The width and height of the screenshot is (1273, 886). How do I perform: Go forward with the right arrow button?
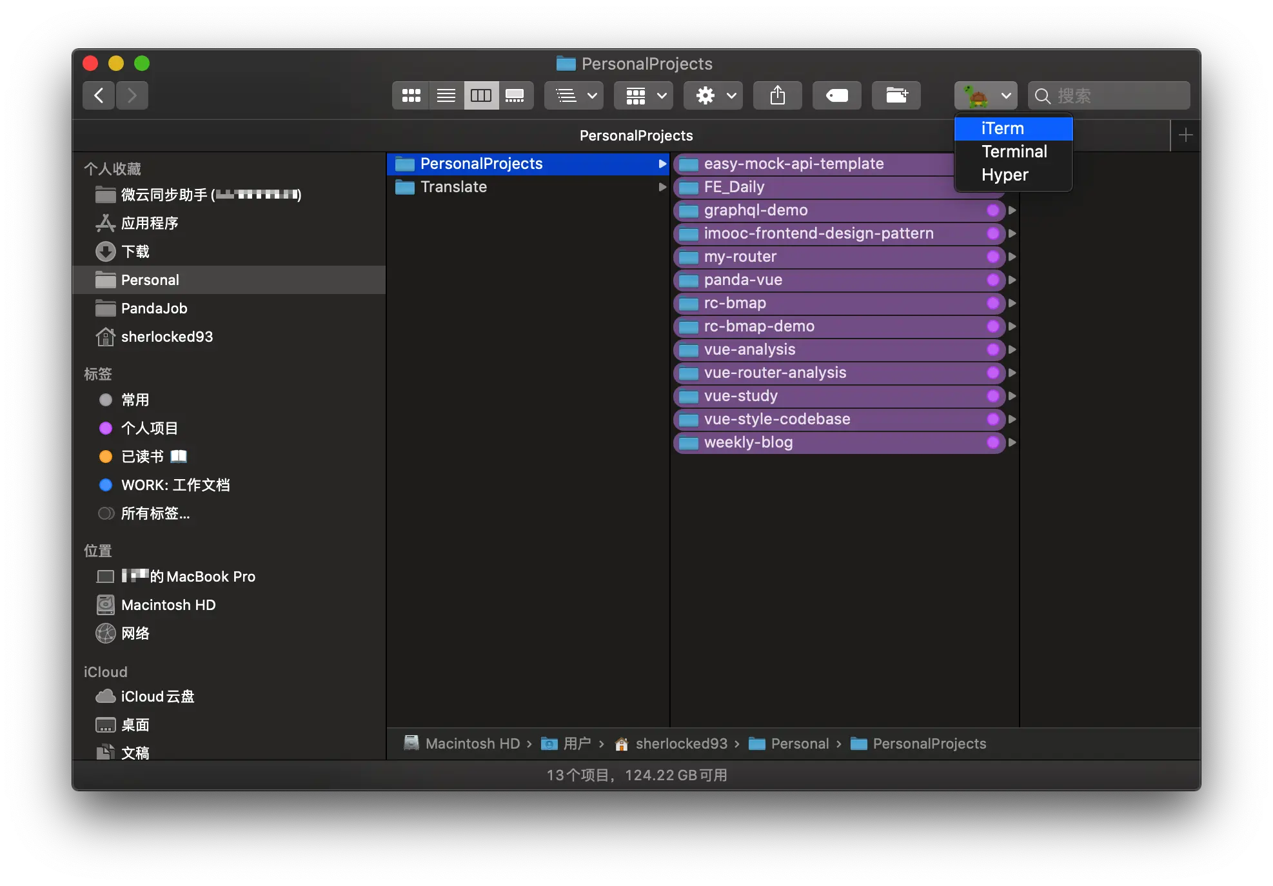tap(132, 95)
